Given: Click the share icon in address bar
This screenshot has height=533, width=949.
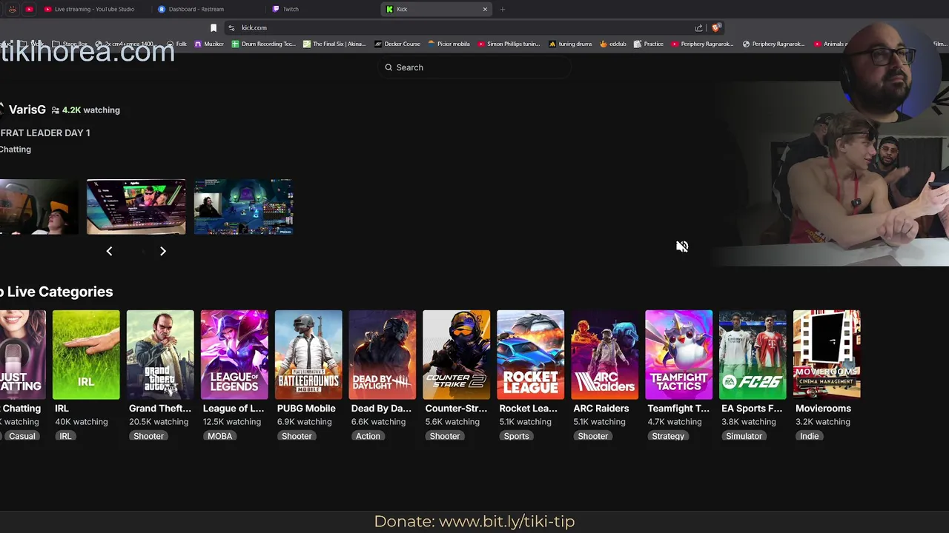Looking at the screenshot, I should (x=698, y=27).
